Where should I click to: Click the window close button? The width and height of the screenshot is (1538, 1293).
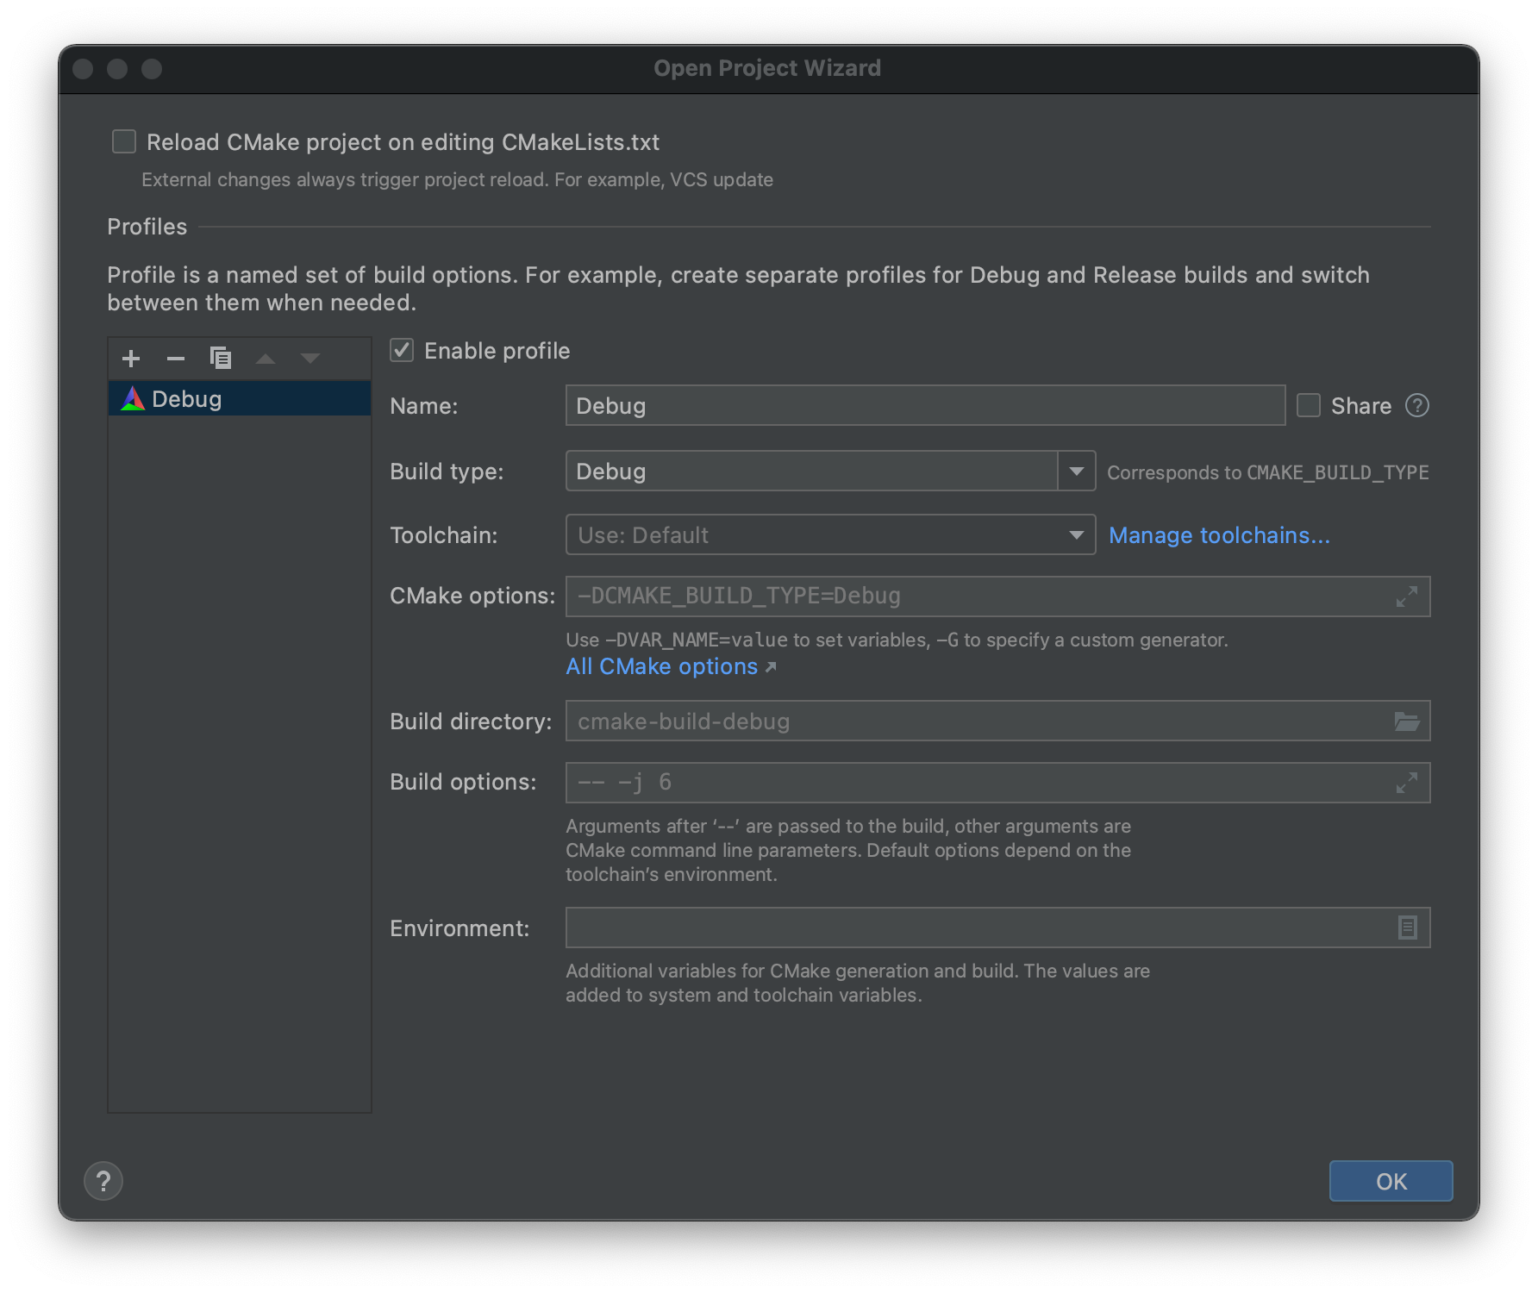[x=83, y=69]
